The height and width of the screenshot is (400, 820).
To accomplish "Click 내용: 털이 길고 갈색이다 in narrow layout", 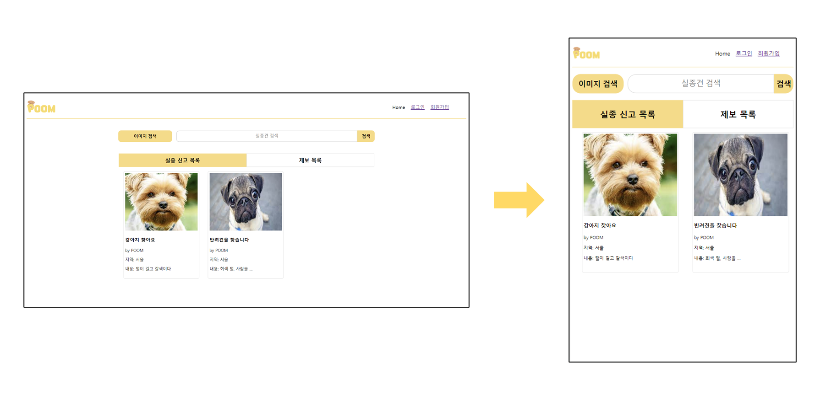I will 608,258.
